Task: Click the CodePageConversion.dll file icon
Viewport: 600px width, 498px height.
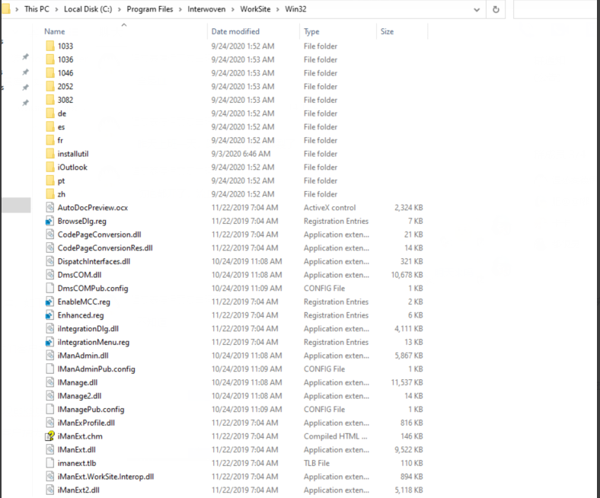Action: tap(50, 235)
